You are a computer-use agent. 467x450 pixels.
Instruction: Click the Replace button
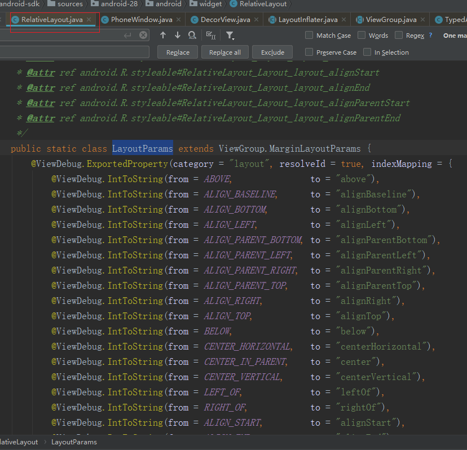(x=178, y=52)
